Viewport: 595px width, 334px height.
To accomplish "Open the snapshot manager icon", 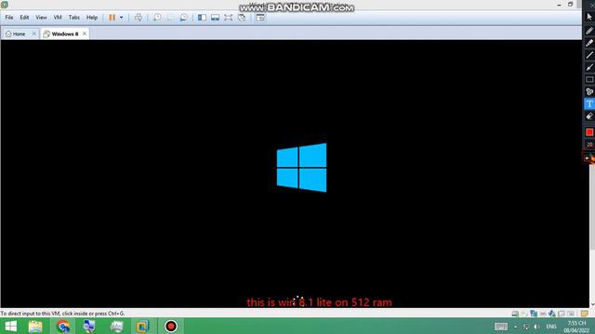I will pos(184,18).
